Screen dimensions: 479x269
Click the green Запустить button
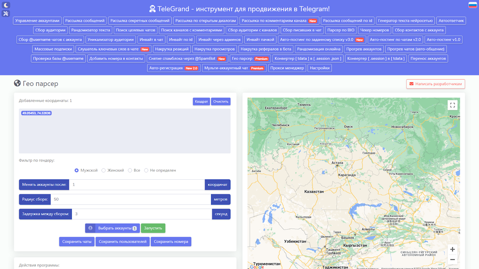point(153,228)
